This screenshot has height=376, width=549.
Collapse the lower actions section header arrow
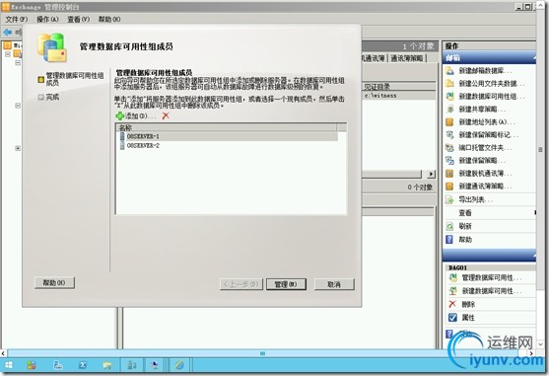click(533, 255)
